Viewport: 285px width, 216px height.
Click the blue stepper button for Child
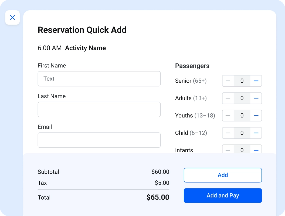click(256, 133)
